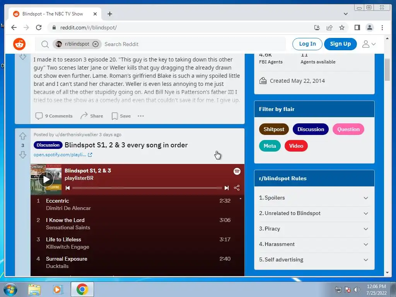Open the Windows Start button
This screenshot has height=297, width=396.
coord(10,289)
